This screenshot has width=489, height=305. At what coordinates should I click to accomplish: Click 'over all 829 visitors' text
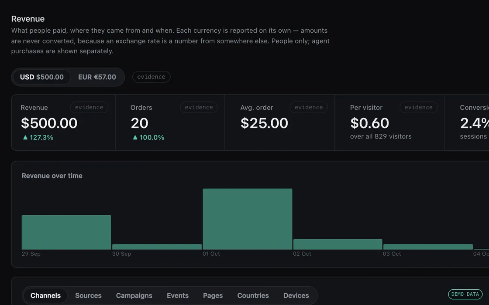(x=381, y=136)
